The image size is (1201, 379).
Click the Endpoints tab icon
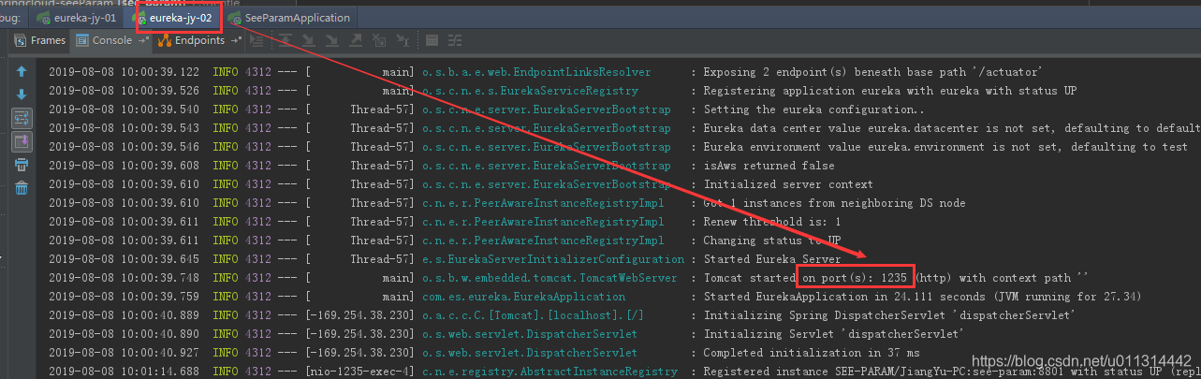164,40
